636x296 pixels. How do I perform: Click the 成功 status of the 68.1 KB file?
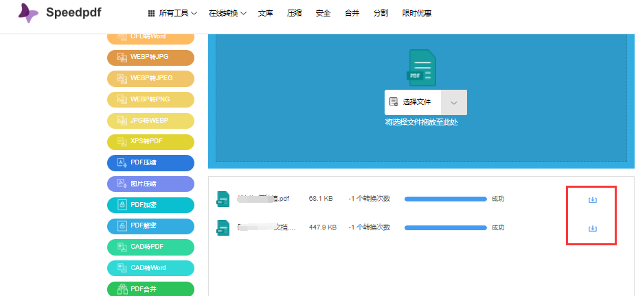498,199
